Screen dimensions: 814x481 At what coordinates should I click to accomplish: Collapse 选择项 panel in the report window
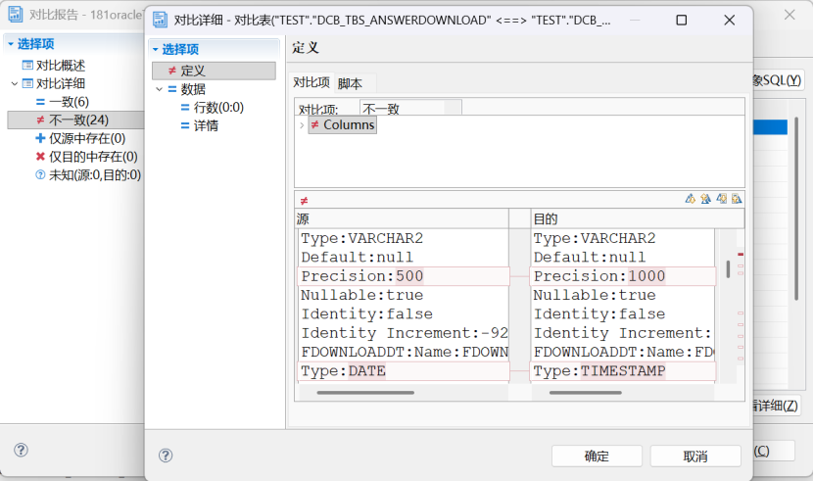point(11,44)
